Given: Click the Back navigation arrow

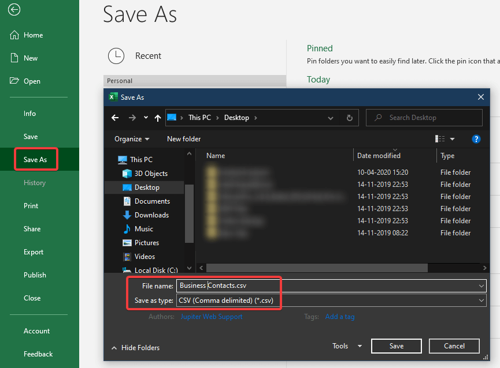Looking at the screenshot, I should (x=115, y=117).
